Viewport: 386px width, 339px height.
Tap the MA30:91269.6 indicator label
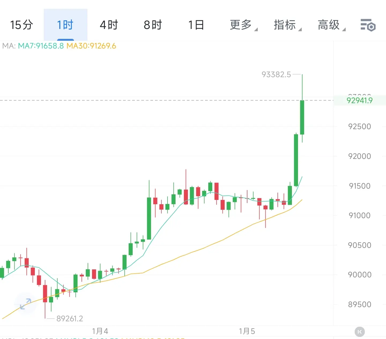tap(91, 46)
